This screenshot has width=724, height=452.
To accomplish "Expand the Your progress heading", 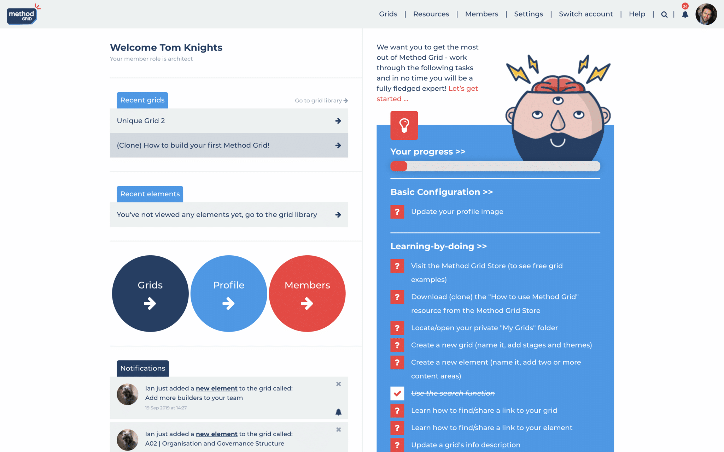I will click(428, 152).
